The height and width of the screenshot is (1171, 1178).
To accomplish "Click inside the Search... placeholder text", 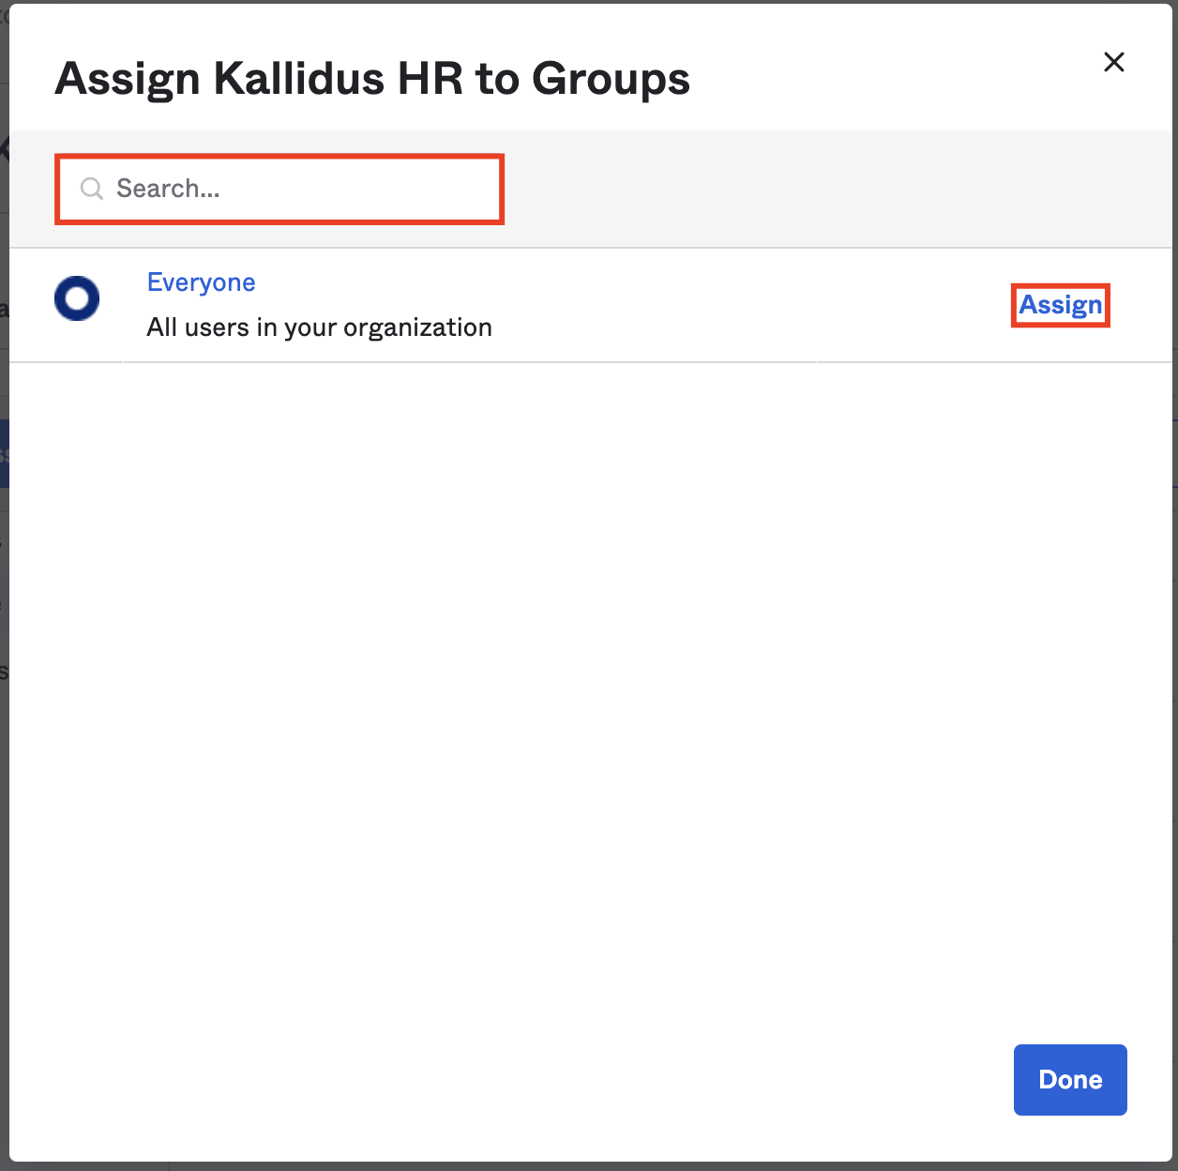I will (x=168, y=189).
